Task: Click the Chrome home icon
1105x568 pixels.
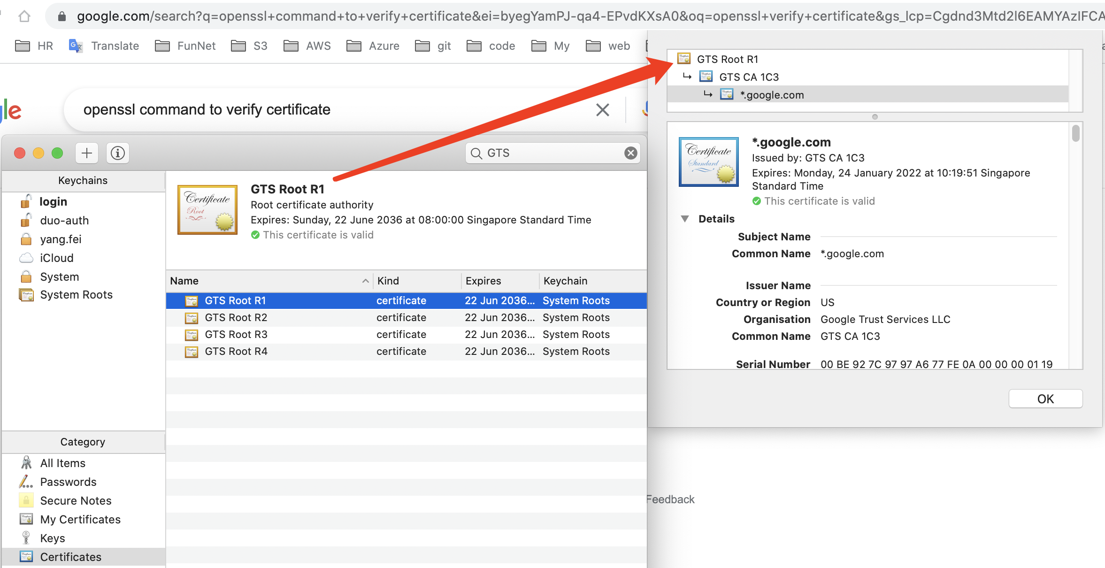Action: tap(24, 16)
